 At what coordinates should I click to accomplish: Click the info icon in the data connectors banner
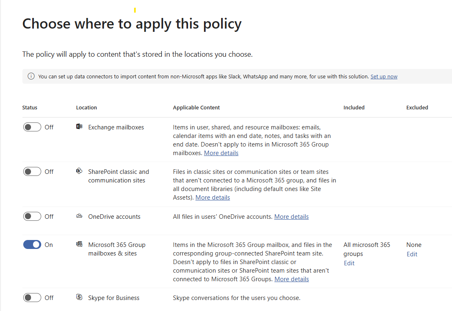tap(31, 76)
